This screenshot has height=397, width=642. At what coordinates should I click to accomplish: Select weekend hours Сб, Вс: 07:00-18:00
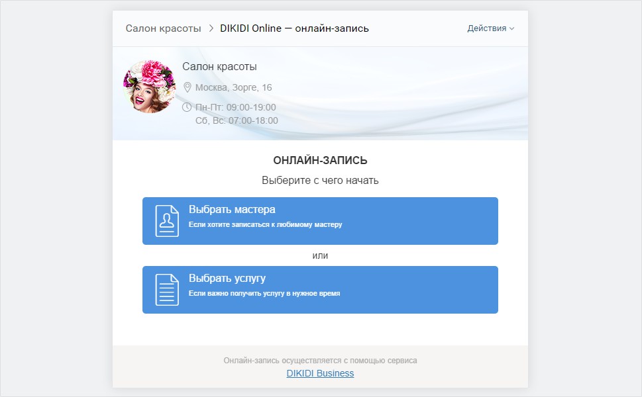(237, 120)
